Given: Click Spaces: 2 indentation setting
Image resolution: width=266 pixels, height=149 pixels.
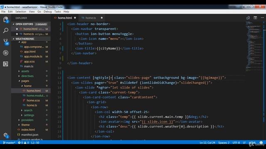Looking at the screenshot, I should pyautogui.click(x=224, y=143).
